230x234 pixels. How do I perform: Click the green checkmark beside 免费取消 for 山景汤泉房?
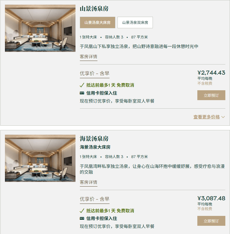click(x=82, y=85)
